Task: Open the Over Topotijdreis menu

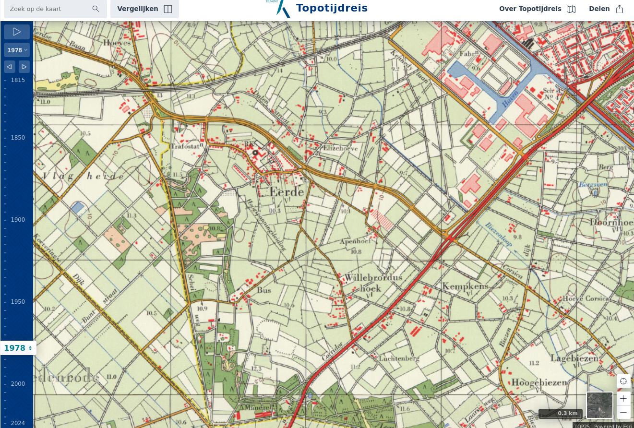Action: click(x=537, y=9)
